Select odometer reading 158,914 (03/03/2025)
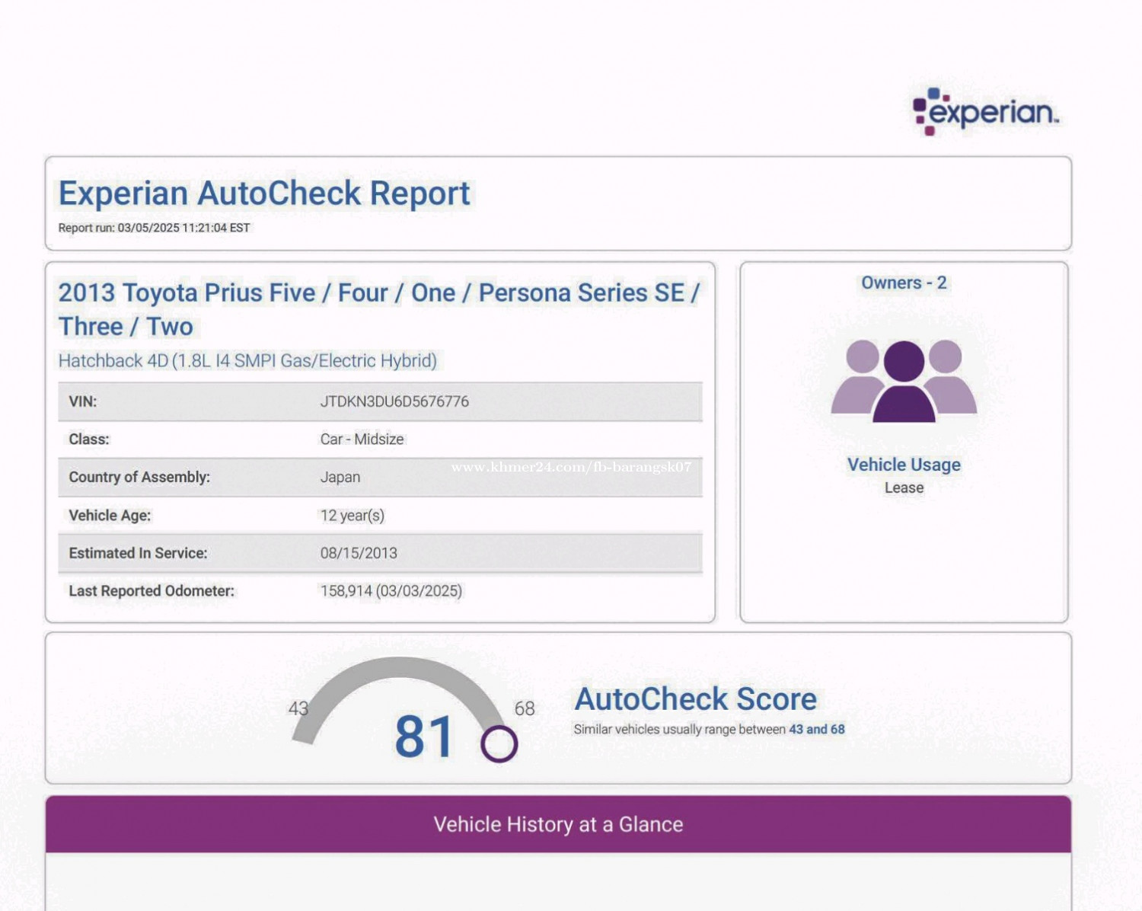Image resolution: width=1142 pixels, height=911 pixels. (391, 591)
